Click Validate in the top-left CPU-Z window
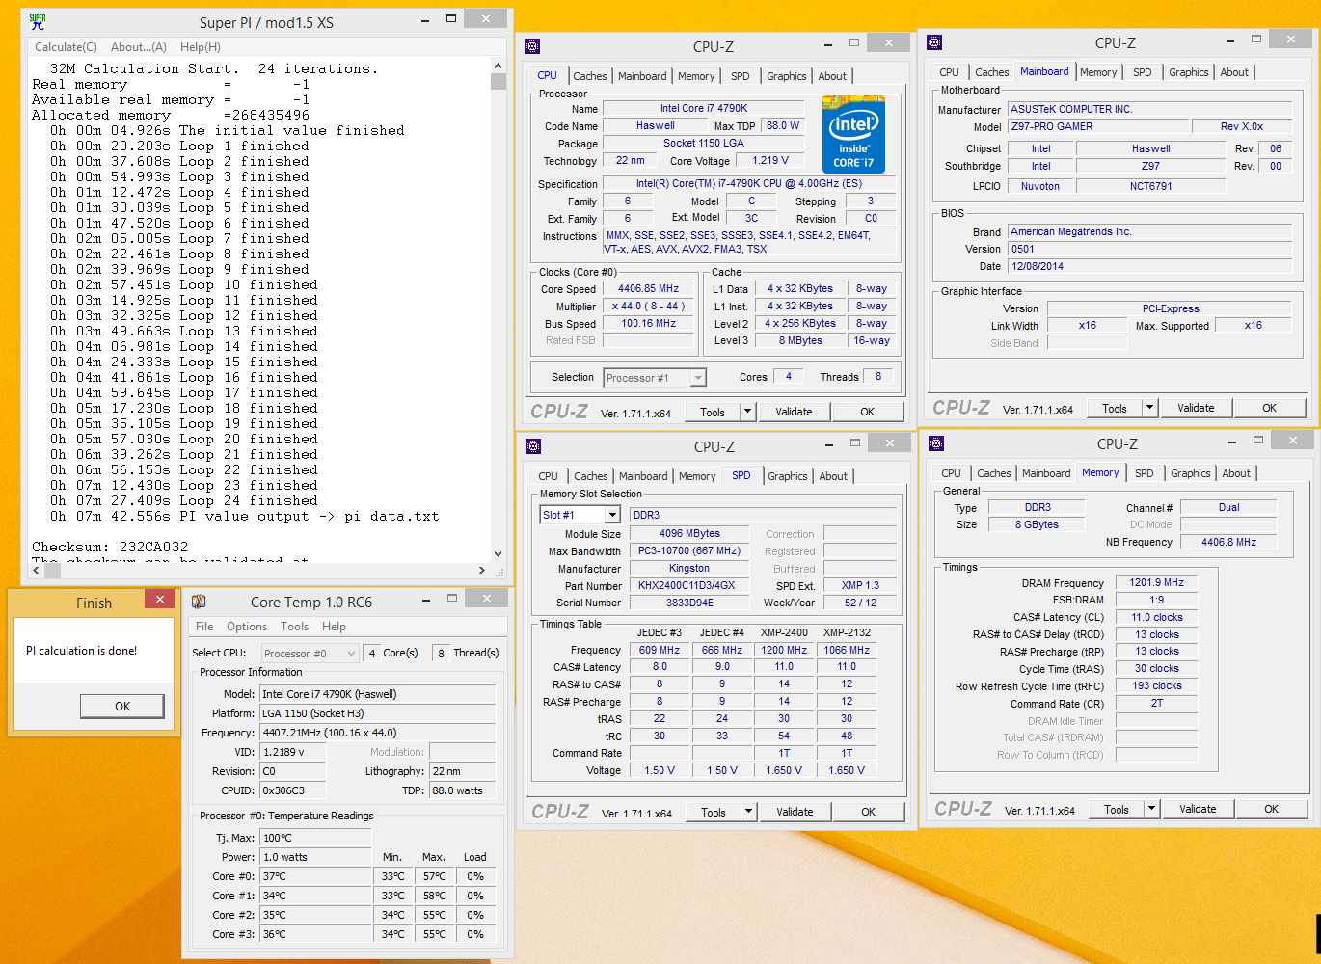 [x=794, y=412]
